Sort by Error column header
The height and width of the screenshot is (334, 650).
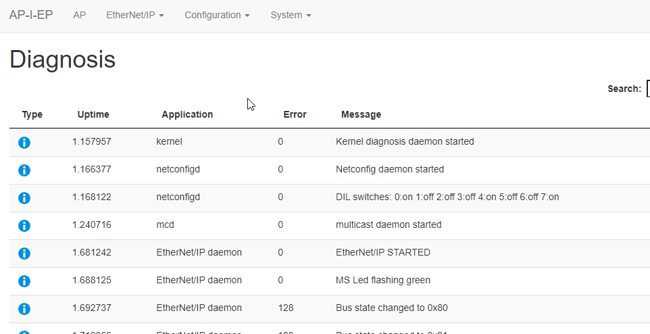(x=295, y=114)
